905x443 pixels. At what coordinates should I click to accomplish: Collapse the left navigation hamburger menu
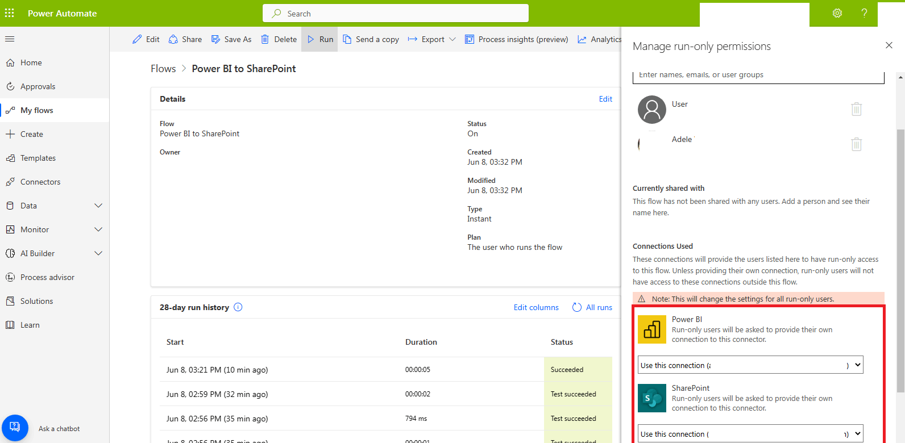(10, 39)
